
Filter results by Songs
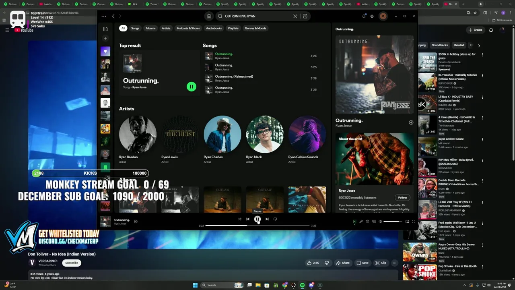click(135, 28)
